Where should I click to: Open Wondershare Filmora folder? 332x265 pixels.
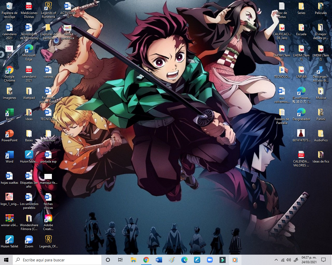29,223
